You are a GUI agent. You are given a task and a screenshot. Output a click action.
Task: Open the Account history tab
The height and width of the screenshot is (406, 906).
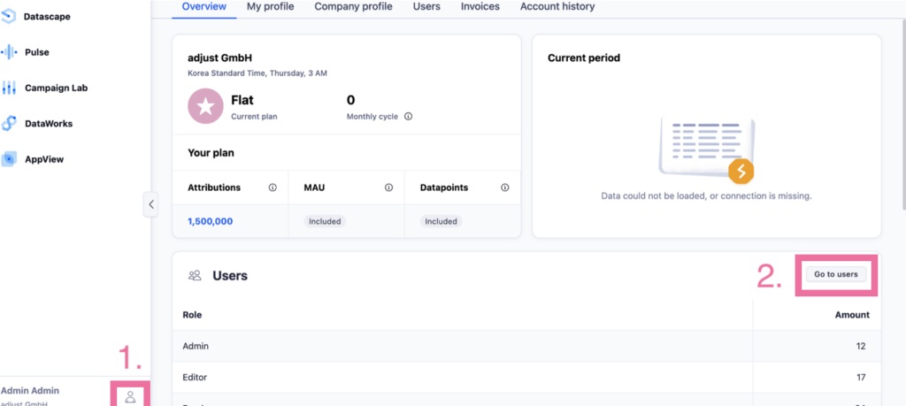(557, 7)
